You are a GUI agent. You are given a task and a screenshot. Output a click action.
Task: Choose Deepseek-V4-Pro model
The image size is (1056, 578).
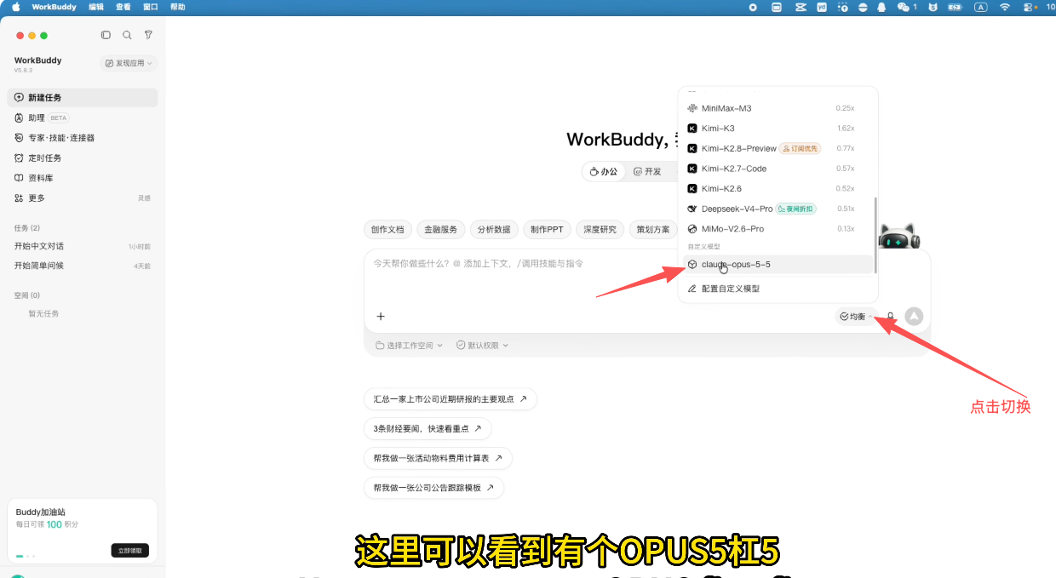coord(778,209)
